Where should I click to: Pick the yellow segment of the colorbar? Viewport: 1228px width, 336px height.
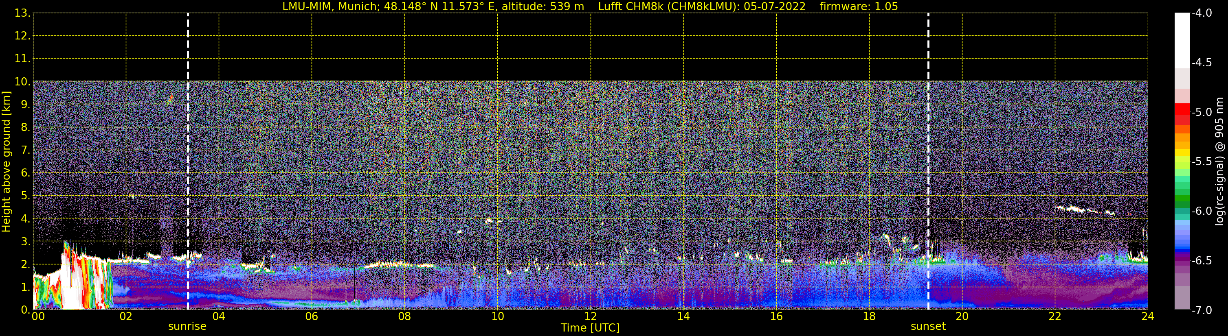[1182, 153]
